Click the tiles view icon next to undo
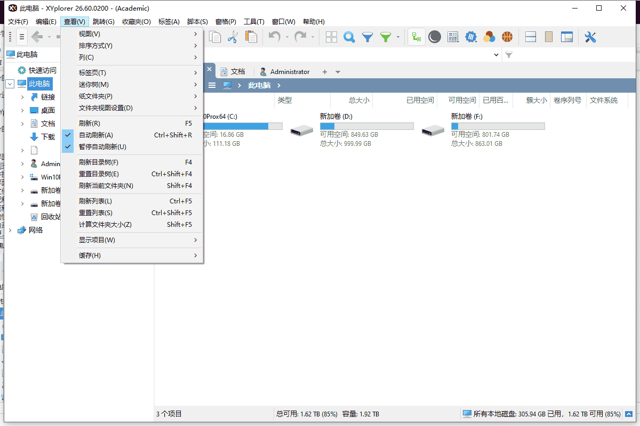 (331, 37)
